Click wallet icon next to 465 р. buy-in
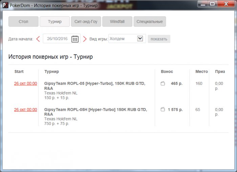237x172 pixels. [163, 84]
